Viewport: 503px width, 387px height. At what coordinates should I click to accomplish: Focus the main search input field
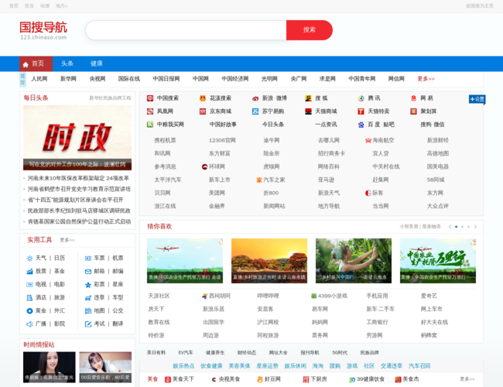pos(186,30)
